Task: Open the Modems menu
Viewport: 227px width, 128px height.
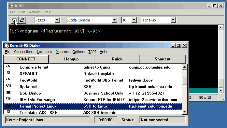Action: (x=62, y=52)
